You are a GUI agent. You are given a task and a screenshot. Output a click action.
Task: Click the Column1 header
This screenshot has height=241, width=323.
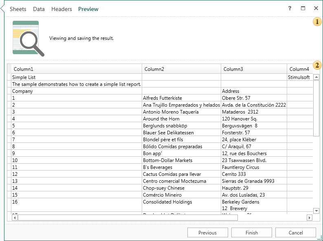[24, 69]
